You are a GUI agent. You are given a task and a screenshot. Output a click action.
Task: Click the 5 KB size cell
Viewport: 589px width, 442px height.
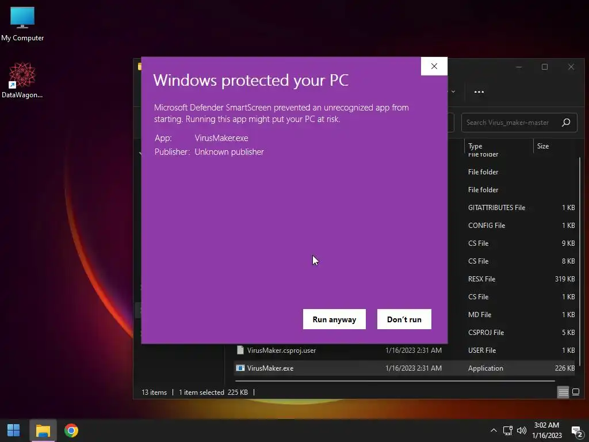[568, 332]
